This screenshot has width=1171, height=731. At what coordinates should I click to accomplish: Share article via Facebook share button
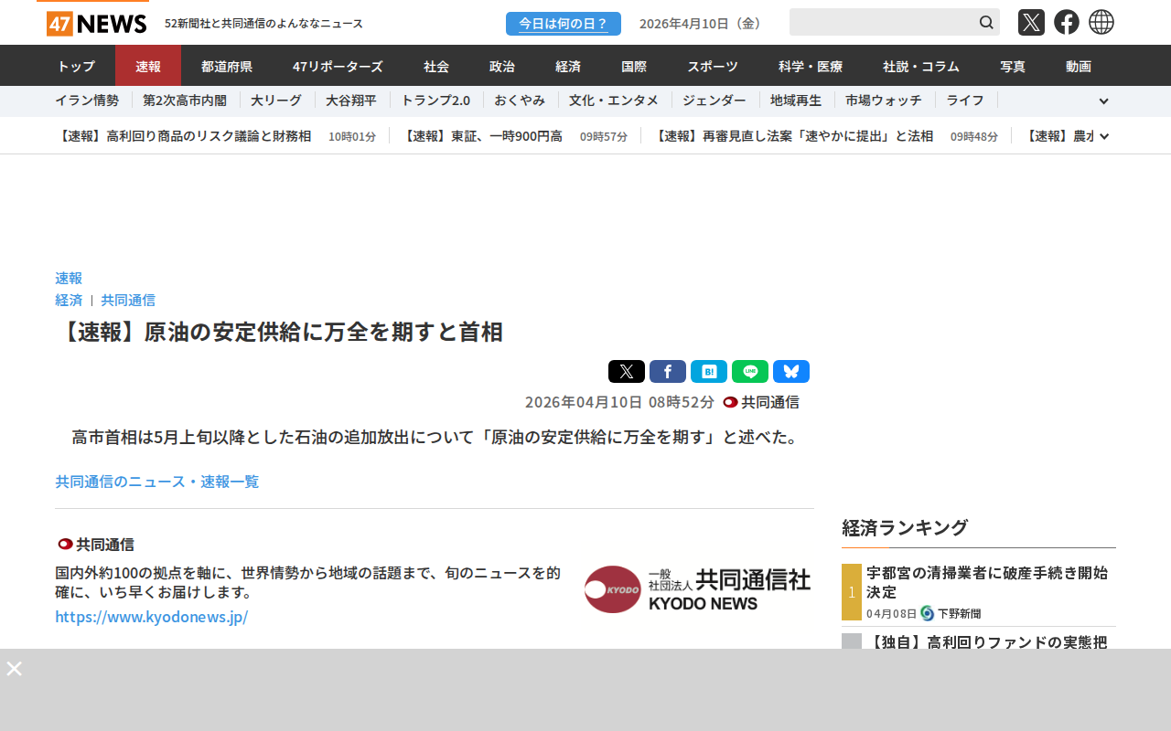coord(668,371)
